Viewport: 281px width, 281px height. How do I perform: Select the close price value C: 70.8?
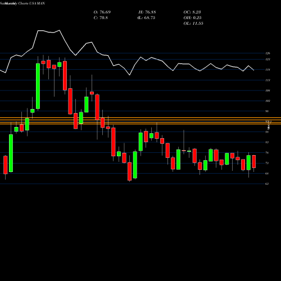click(x=101, y=18)
